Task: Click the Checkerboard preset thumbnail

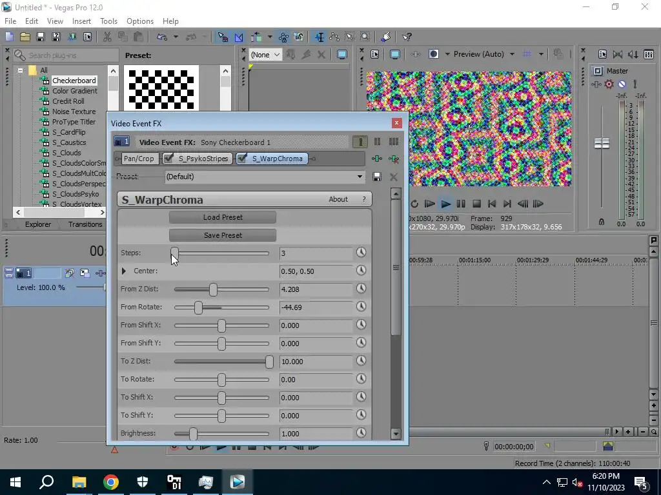Action: point(161,89)
